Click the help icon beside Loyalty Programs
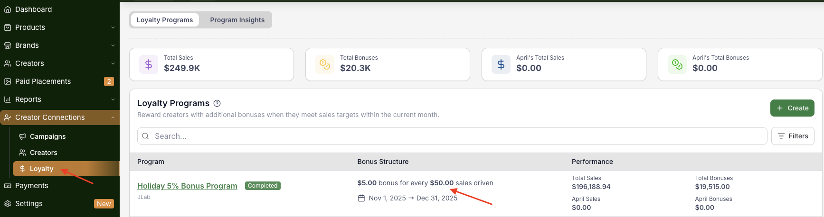Screen dimensions: 824x217 217,103
